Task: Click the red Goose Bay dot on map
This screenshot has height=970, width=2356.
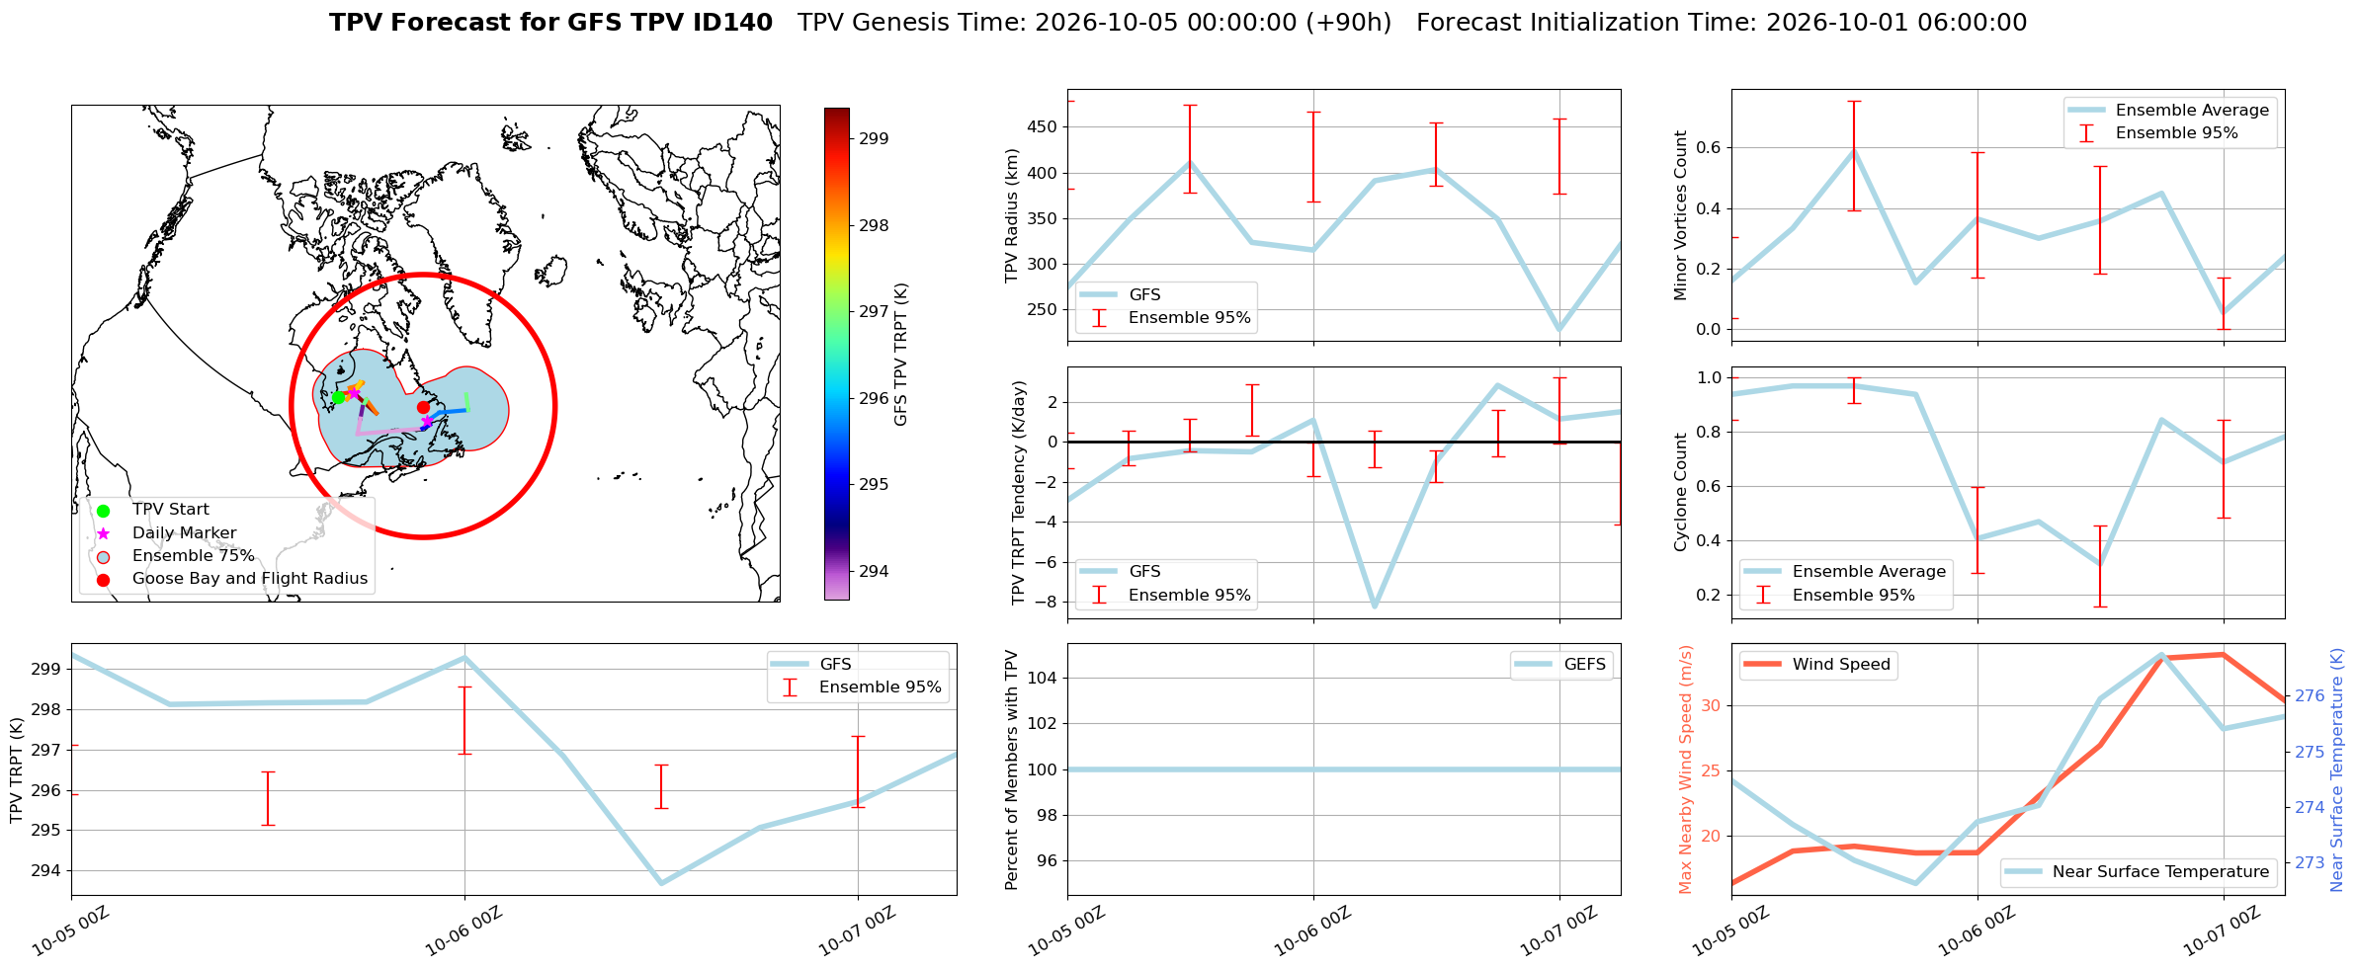Action: [423, 407]
